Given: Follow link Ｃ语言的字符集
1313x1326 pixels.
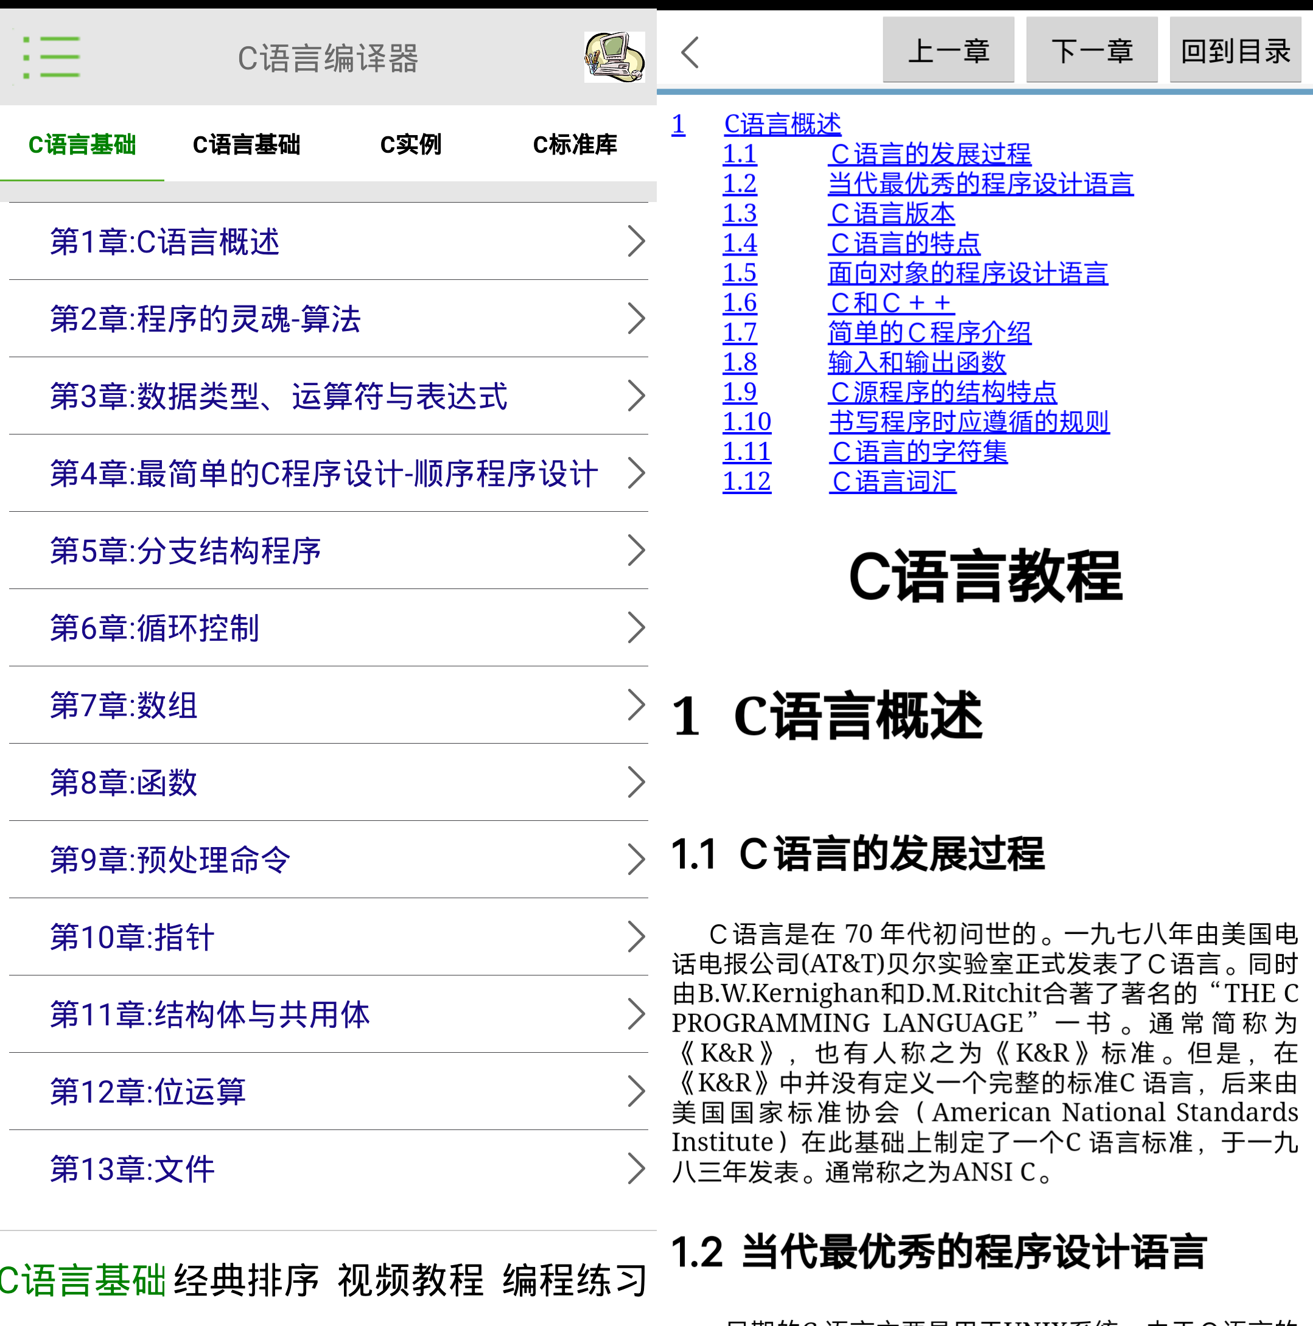Looking at the screenshot, I should click(x=918, y=452).
